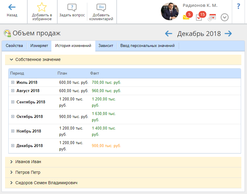This screenshot has width=247, height=194.
Task: Open the calendar icon in header
Action: point(212,17)
